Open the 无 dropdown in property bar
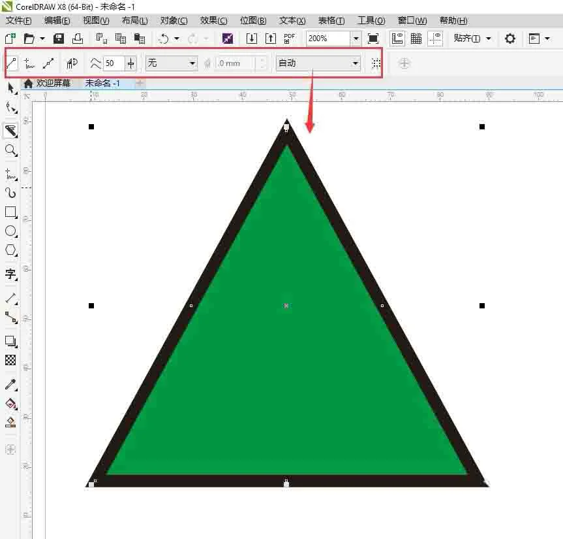Screen dimensions: 563x539 click(x=172, y=63)
